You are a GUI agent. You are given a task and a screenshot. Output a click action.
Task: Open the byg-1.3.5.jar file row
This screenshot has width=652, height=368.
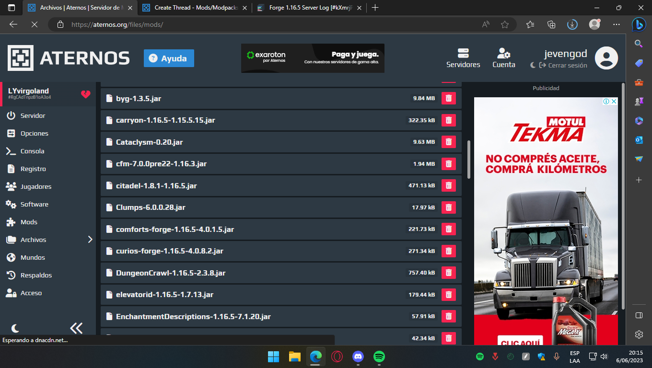281,98
